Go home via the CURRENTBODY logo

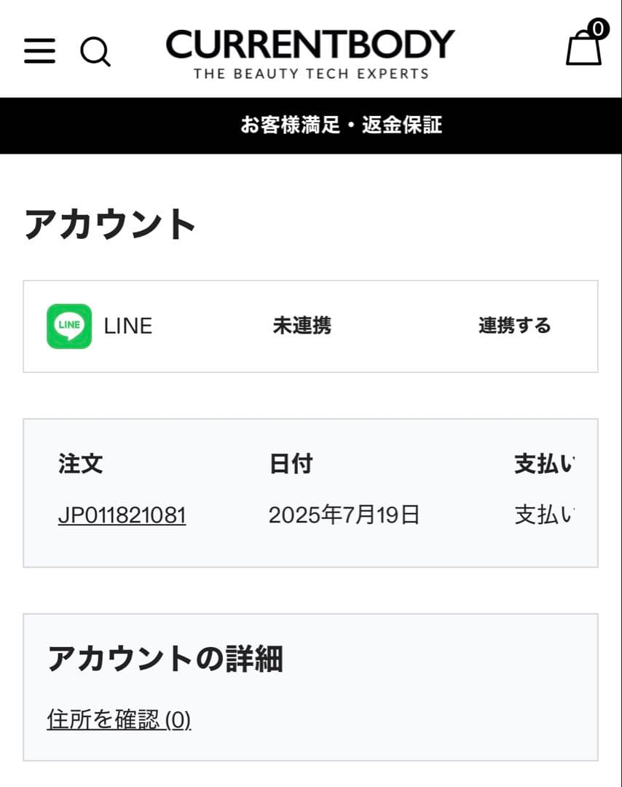(310, 44)
